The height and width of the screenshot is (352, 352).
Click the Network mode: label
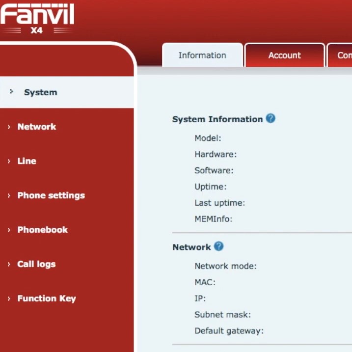(225, 266)
